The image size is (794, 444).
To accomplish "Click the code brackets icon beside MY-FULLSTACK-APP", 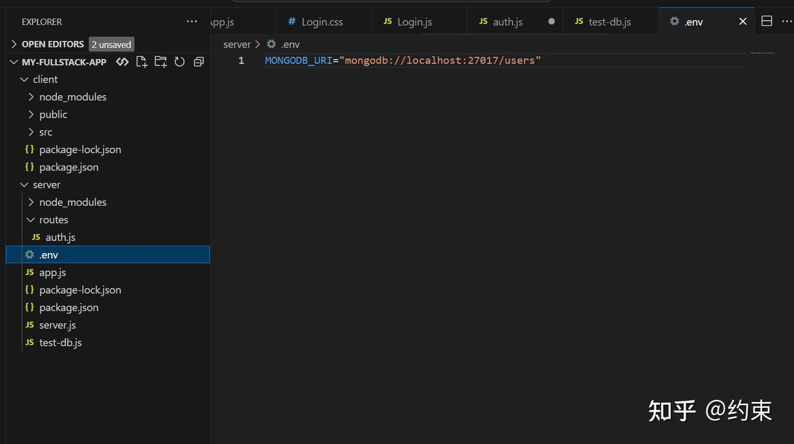I will (x=122, y=62).
